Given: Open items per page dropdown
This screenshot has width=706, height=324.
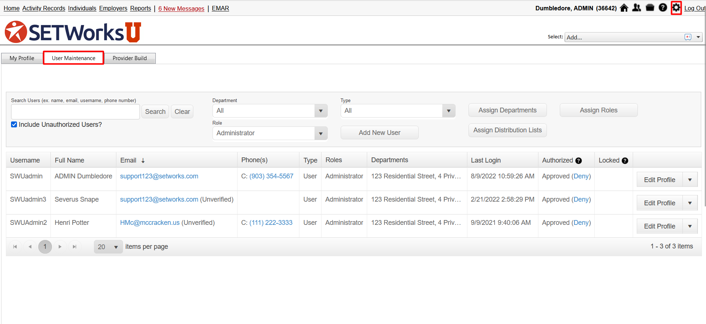Looking at the screenshot, I should coord(108,247).
